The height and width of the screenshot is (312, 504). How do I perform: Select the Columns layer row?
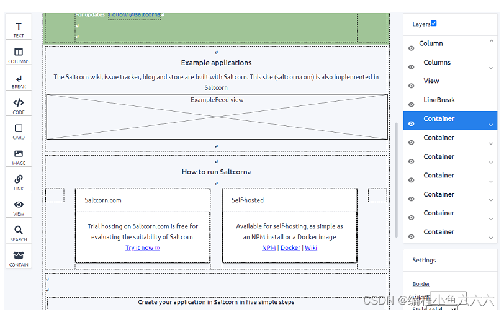[450, 64]
